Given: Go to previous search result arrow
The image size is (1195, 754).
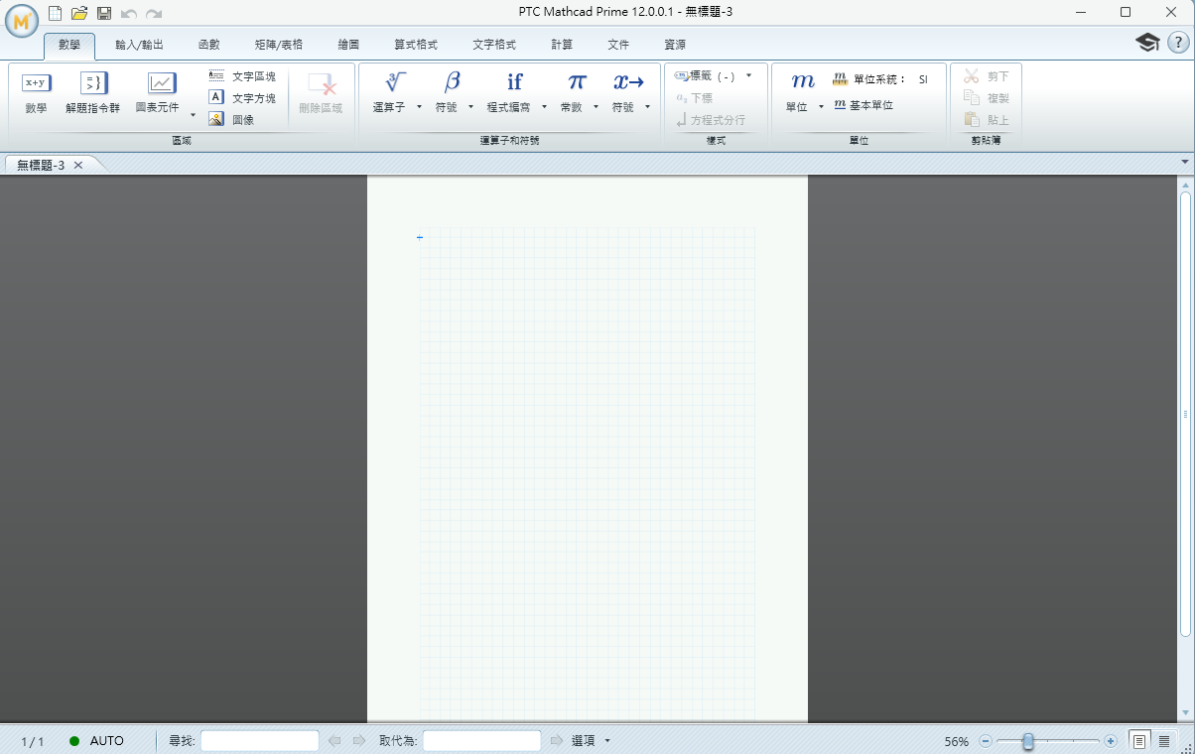Looking at the screenshot, I should pos(334,740).
